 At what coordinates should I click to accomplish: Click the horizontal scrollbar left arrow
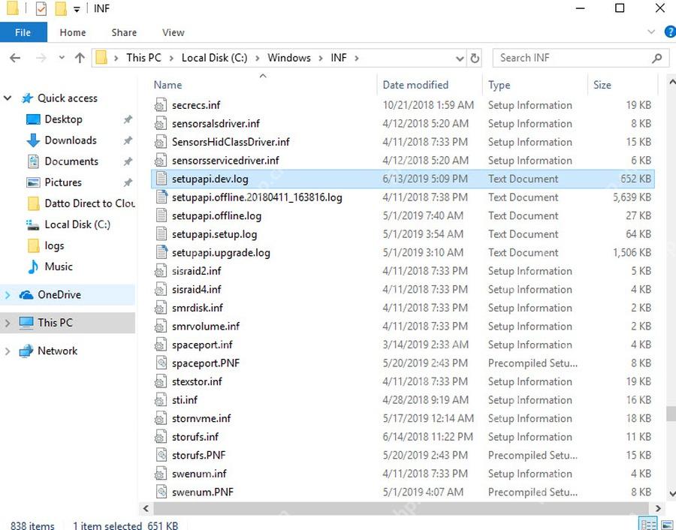click(146, 509)
